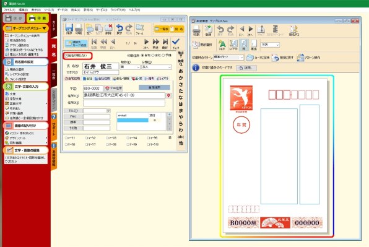The width and height of the screenshot is (369, 247).
Task: Click the 戻す undo icon in the card window
Action: coord(119,30)
